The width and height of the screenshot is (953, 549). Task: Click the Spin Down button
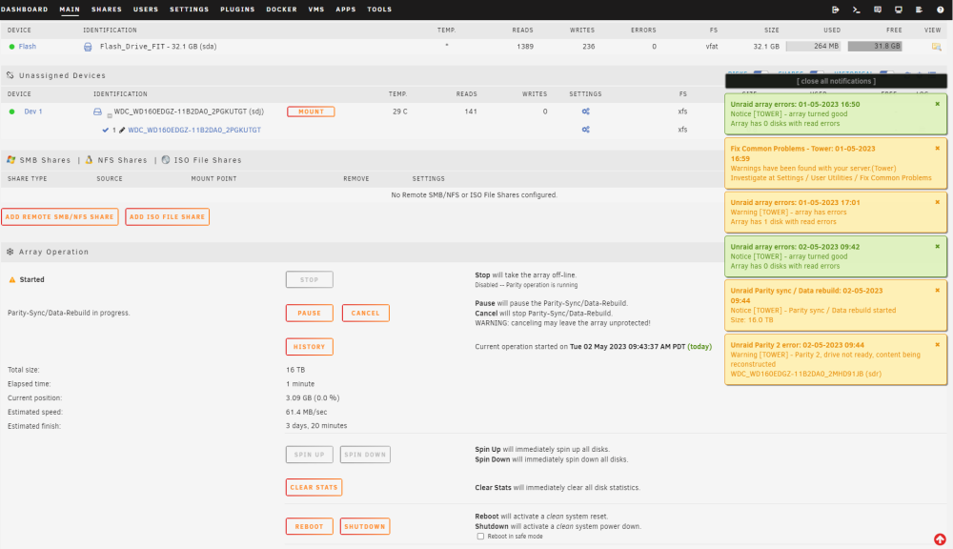[x=365, y=455]
